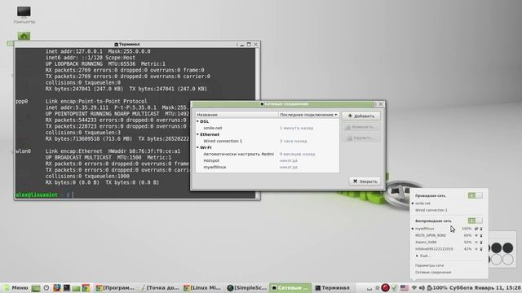Switch to the [Точка до... taskbar window
This screenshot has width=522, height=293.
160,288
